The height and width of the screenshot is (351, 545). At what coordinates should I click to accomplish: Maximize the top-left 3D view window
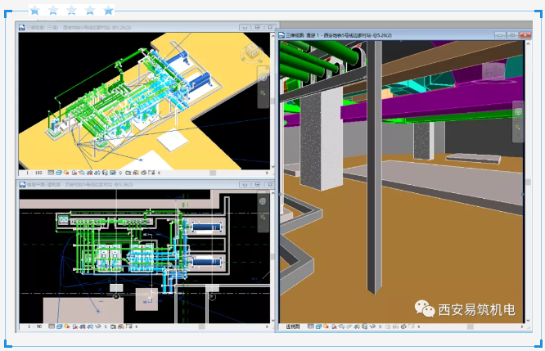258,28
